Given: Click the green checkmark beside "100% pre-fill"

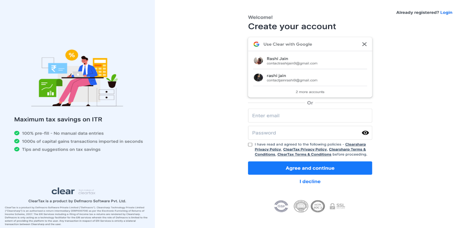Looking at the screenshot, I should [x=16, y=133].
